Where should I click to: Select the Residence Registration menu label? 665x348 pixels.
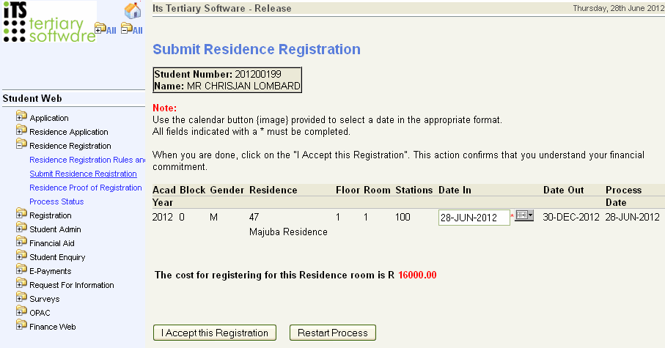(x=70, y=146)
